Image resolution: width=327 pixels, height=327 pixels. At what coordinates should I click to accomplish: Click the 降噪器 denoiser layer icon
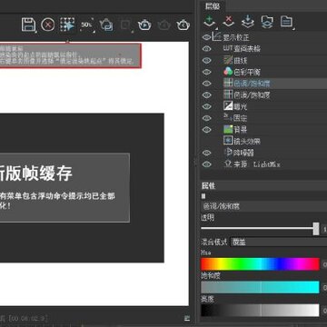228,153
